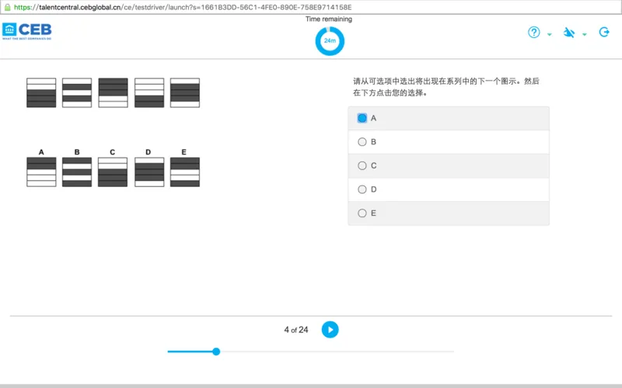Click the exit test icon
The width and height of the screenshot is (622, 388).
click(x=604, y=32)
